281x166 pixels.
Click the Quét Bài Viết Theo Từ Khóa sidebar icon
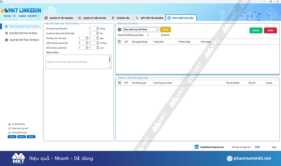pos(7,33)
